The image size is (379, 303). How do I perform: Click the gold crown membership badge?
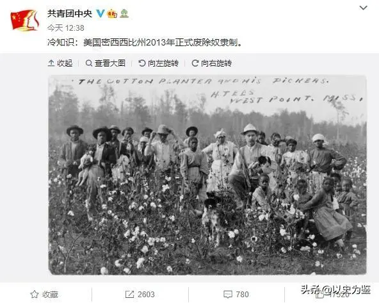coord(112,13)
